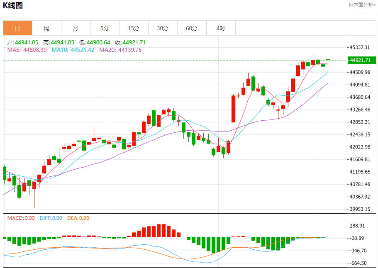Switch to the 周 weekly tab
This screenshot has width=378, height=268.
46,28
